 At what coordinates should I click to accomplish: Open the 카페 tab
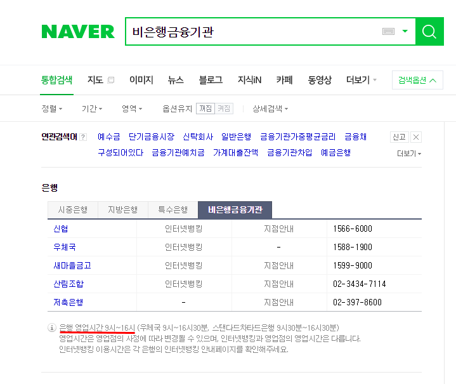coord(284,80)
